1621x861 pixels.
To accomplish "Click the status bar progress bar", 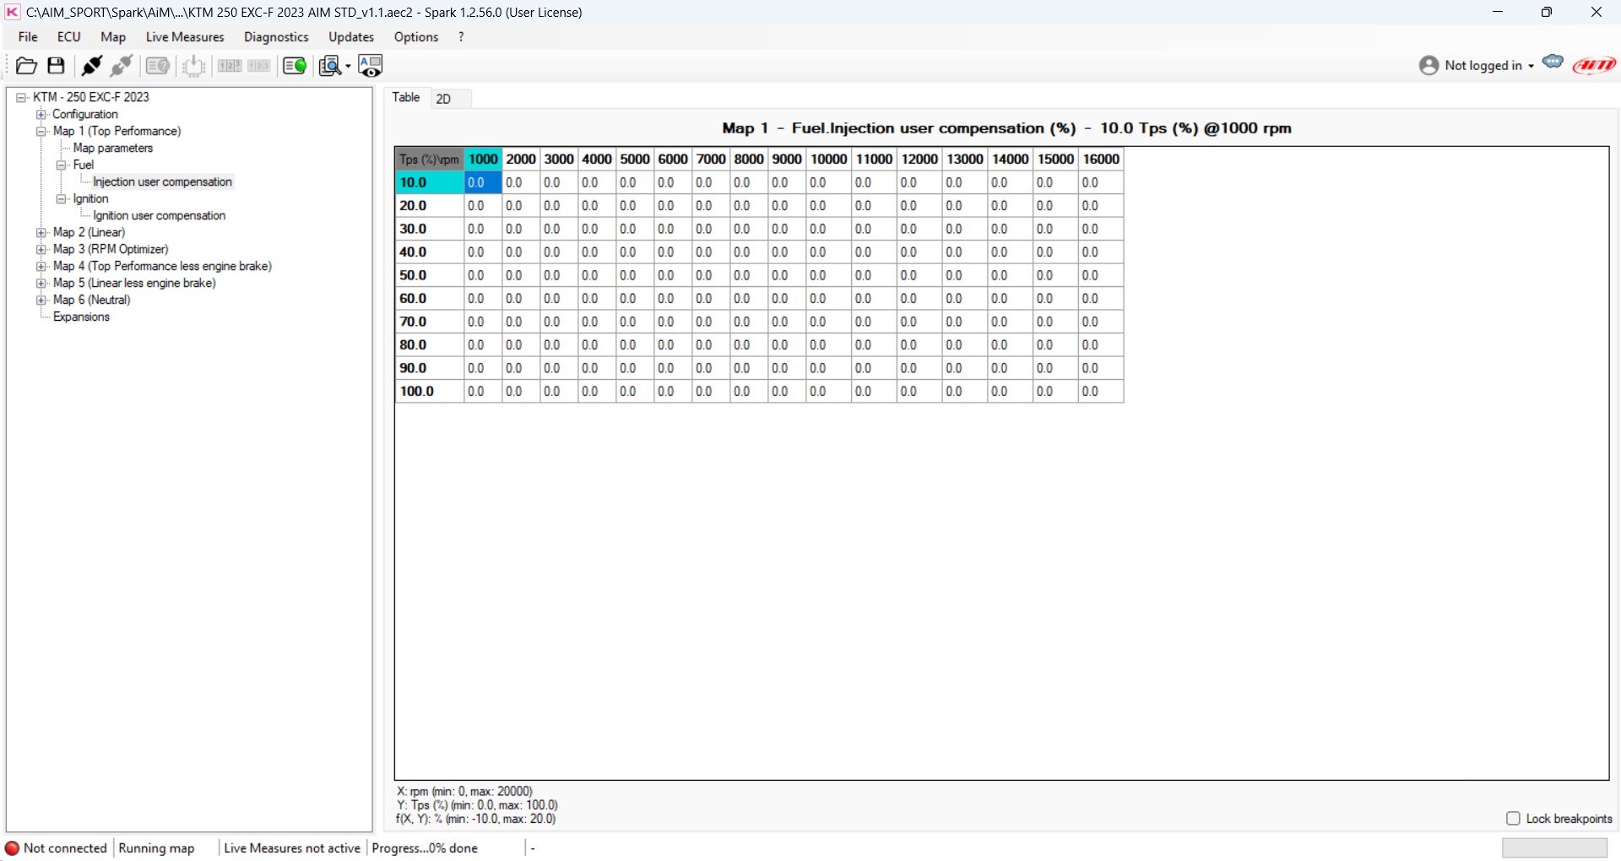I will pyautogui.click(x=1554, y=848).
